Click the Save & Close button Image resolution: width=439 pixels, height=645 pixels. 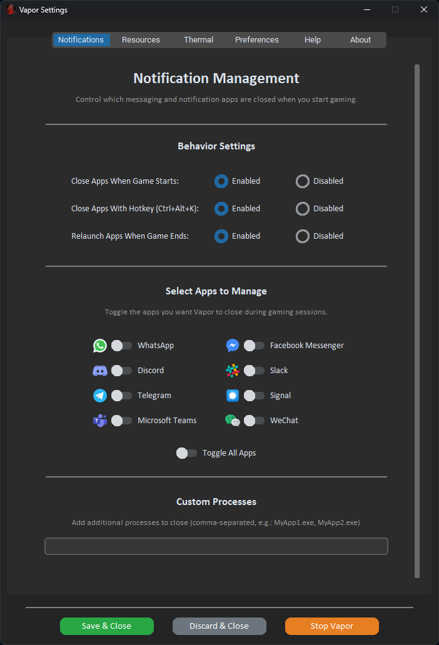click(x=106, y=626)
